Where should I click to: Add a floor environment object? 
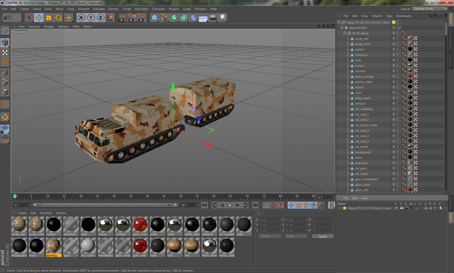(203, 18)
